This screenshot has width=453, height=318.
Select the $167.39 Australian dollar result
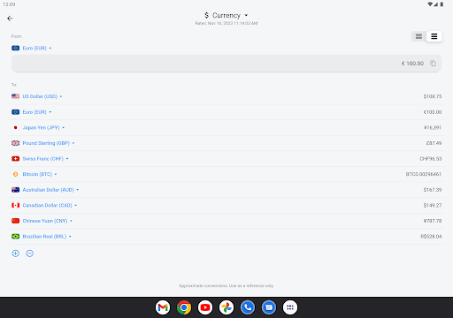(x=433, y=190)
